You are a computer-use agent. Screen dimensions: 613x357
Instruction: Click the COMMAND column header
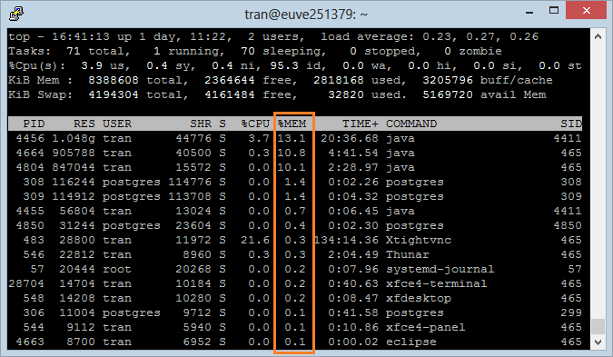(x=411, y=124)
